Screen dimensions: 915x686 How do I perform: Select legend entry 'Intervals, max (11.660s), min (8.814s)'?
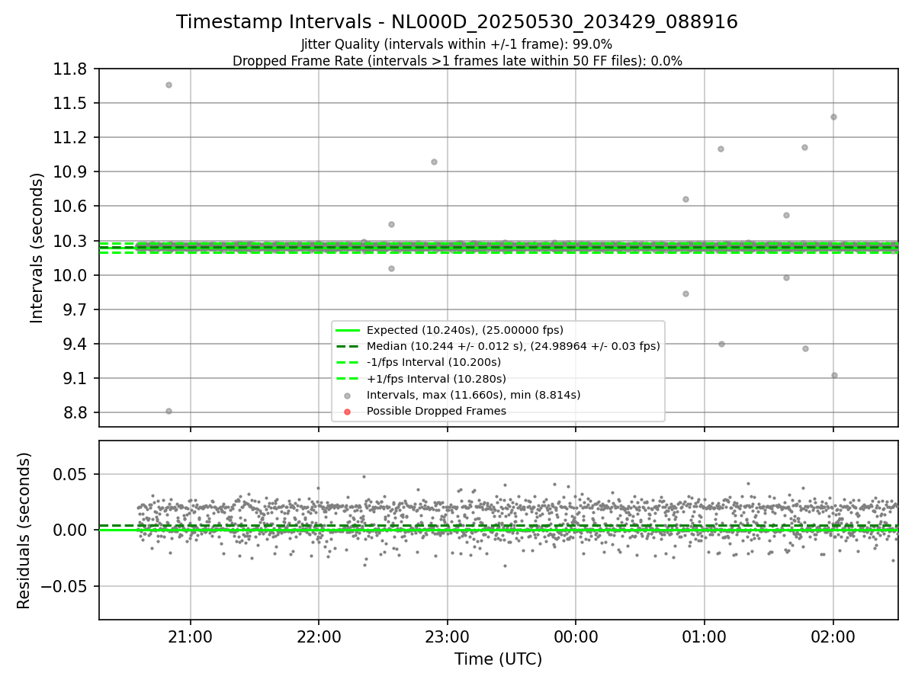(474, 395)
